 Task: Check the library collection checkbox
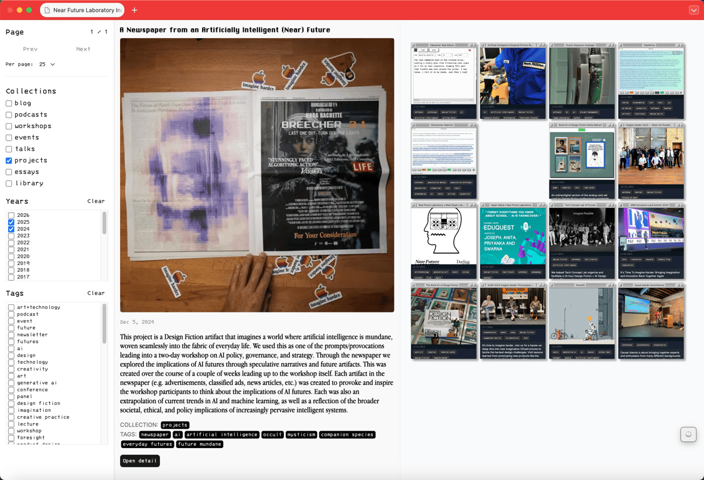[9, 183]
